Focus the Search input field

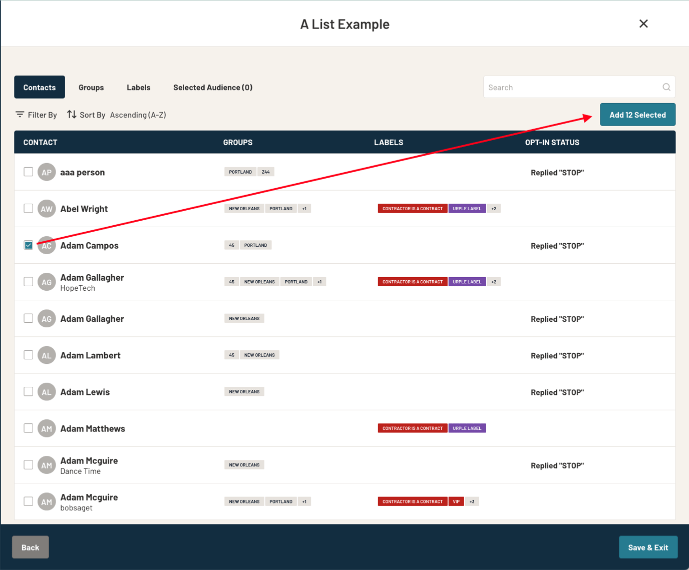tap(571, 87)
